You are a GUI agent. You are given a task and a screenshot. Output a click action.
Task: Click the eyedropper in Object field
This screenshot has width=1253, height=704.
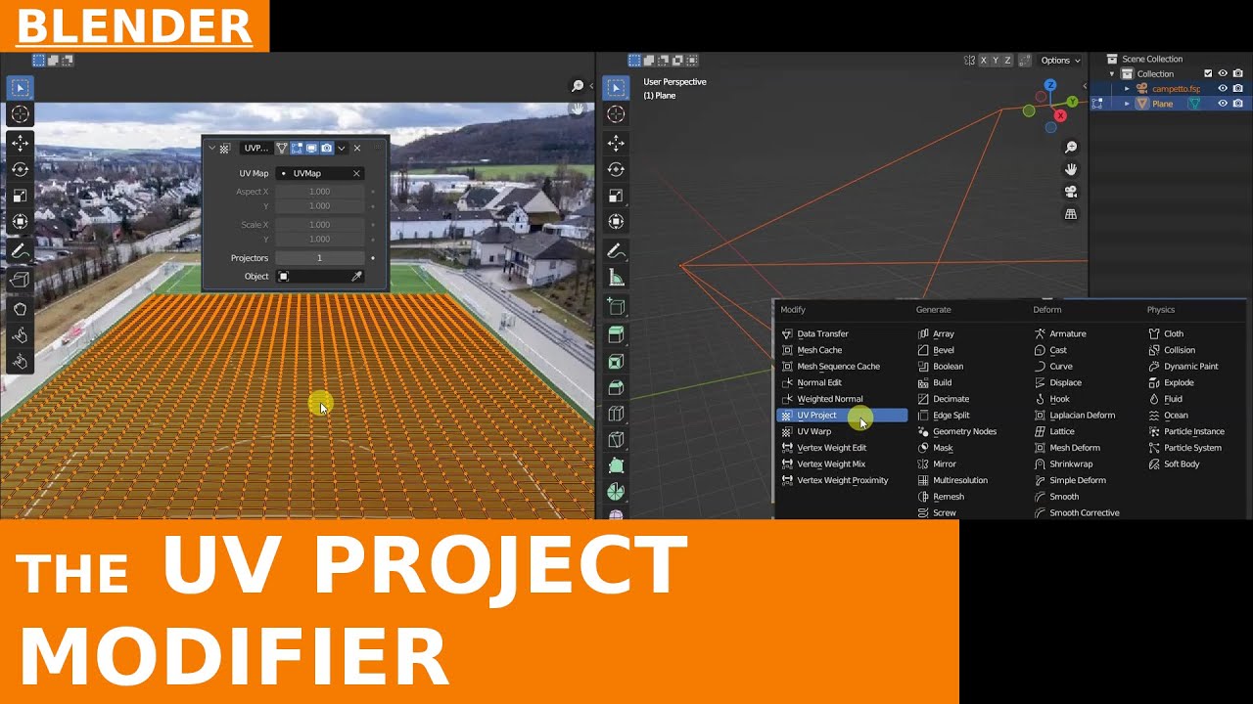(356, 277)
